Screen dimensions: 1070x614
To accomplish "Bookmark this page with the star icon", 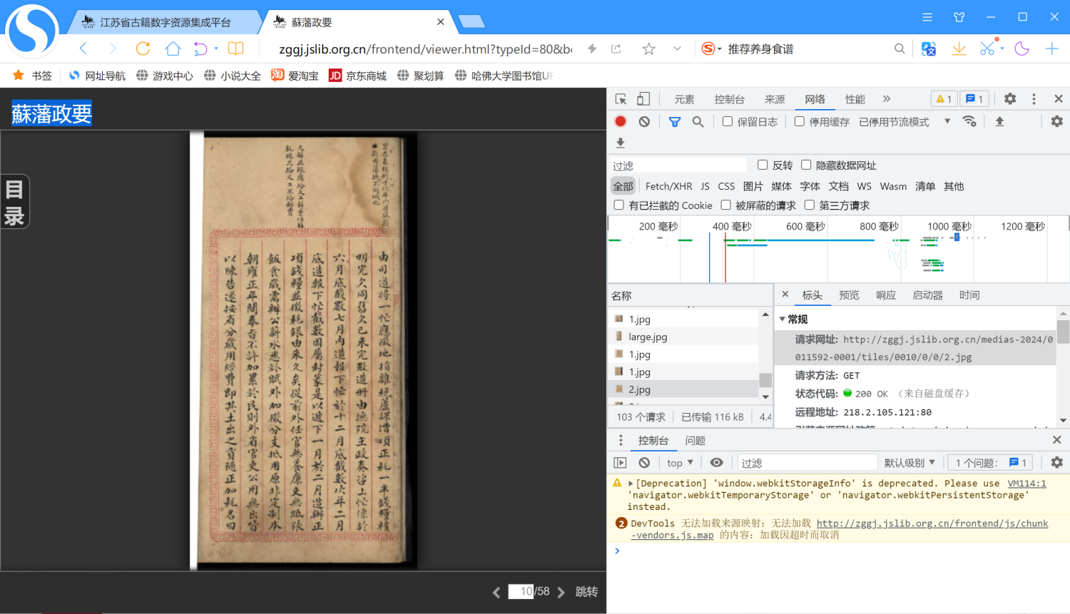I will coord(648,48).
